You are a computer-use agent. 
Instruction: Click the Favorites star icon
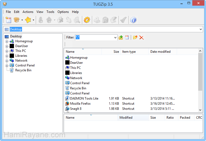coord(28,20)
